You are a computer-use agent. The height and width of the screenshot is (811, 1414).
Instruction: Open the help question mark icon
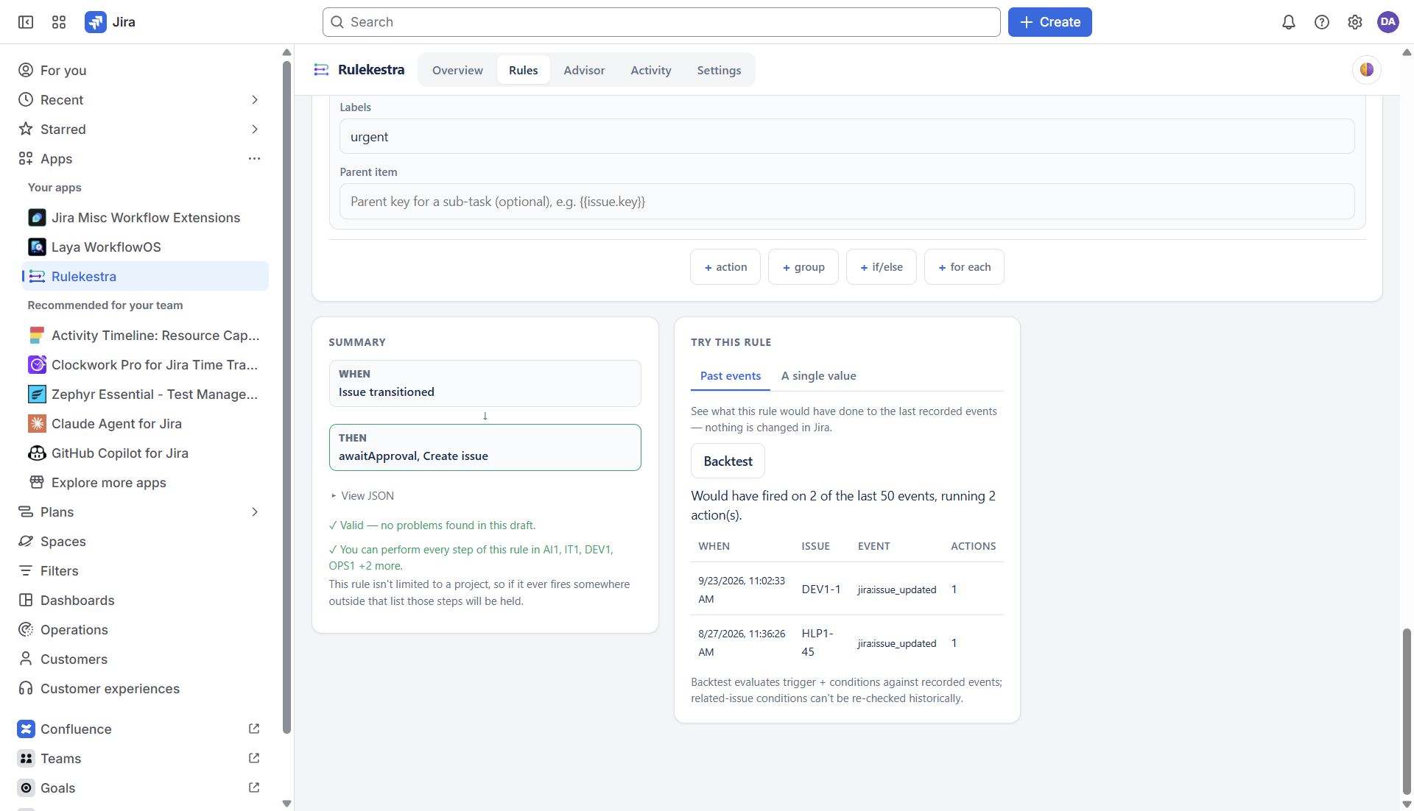1322,22
